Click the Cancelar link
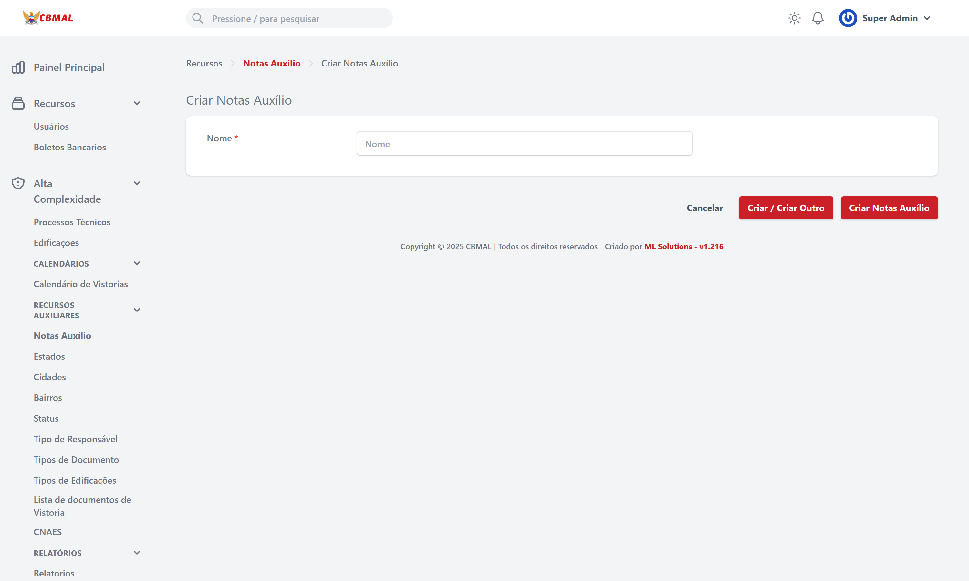Viewport: 969px width, 581px height. [x=704, y=208]
